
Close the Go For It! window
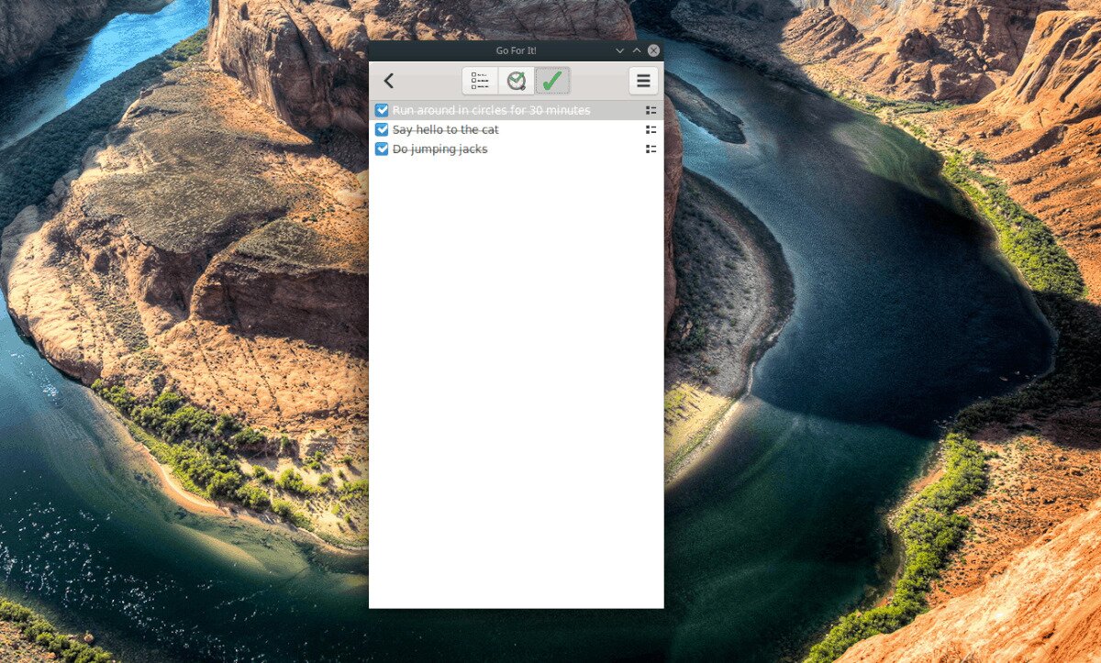click(x=653, y=50)
